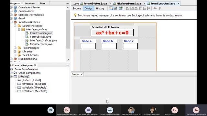Select Form FormEcuacion node in Navigator
The height and width of the screenshot is (116, 207).
coord(26,69)
